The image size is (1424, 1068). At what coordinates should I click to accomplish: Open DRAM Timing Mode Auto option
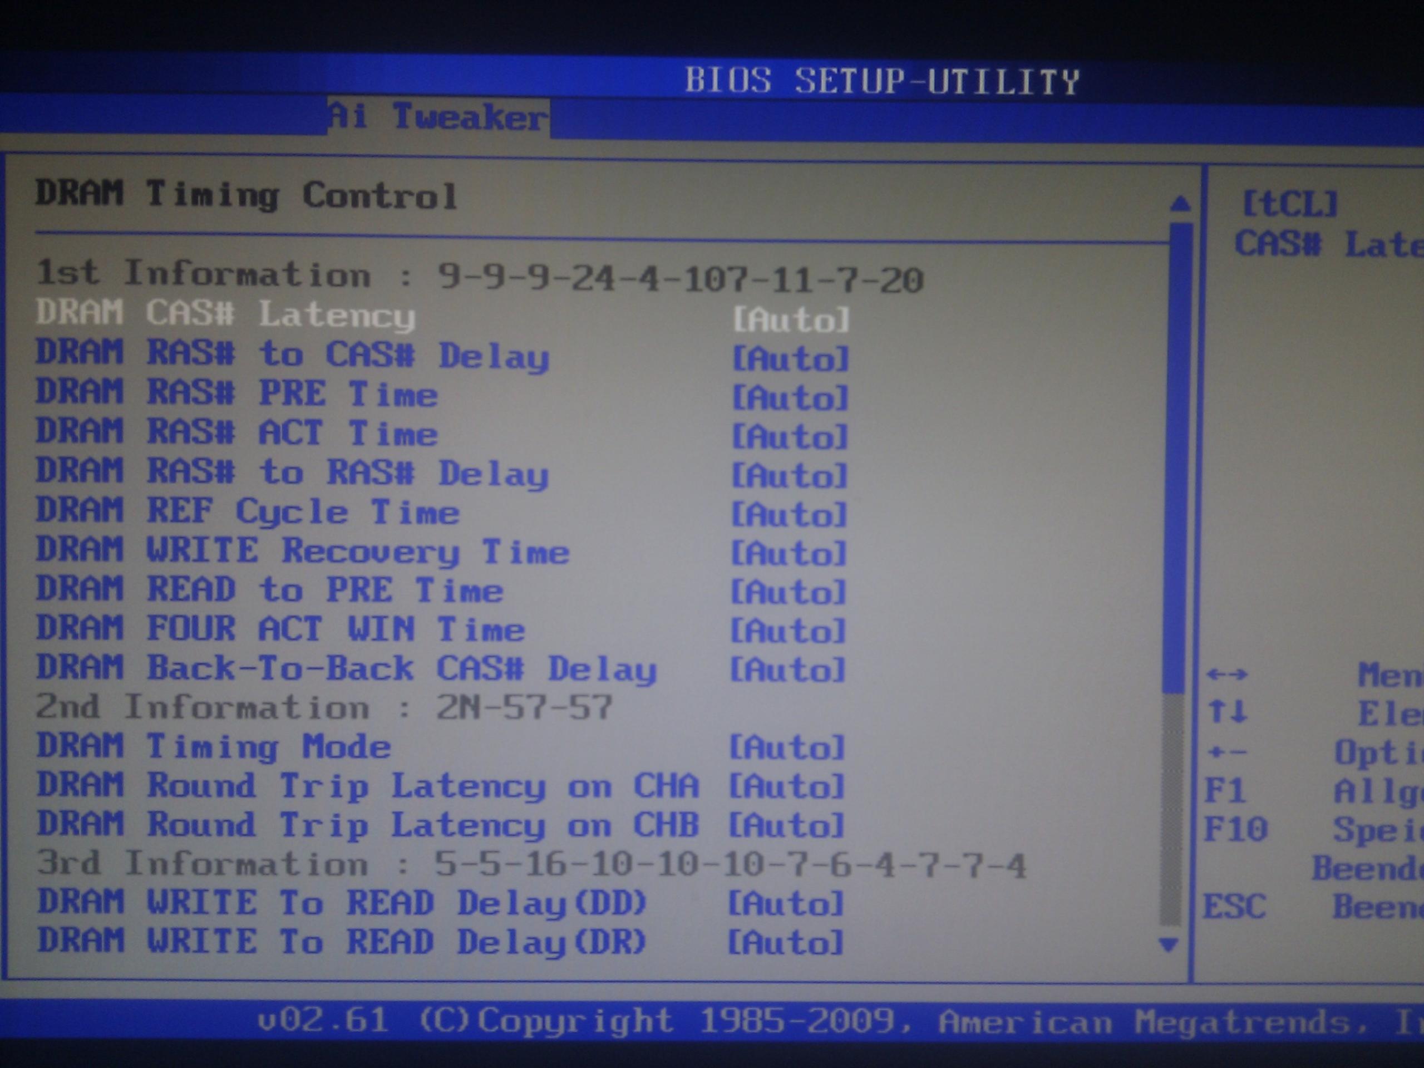pos(786,747)
